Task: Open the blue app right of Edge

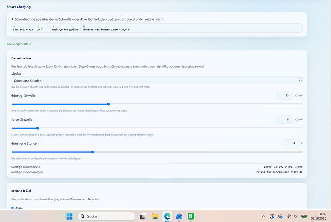Action: click(x=179, y=216)
